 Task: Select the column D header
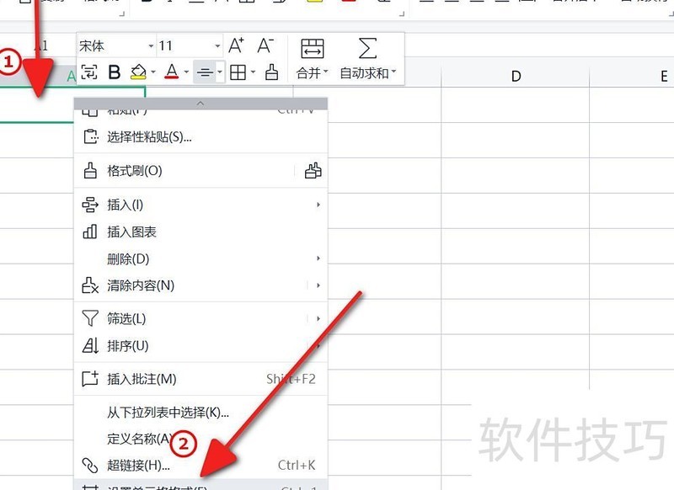[516, 76]
